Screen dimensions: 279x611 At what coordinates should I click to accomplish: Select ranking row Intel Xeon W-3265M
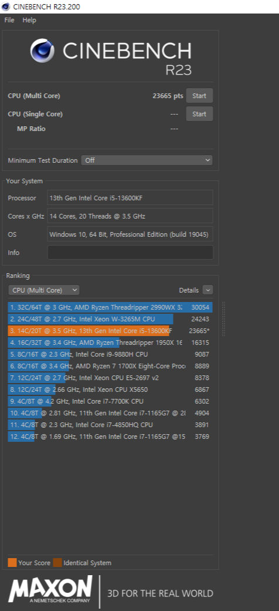pos(110,319)
